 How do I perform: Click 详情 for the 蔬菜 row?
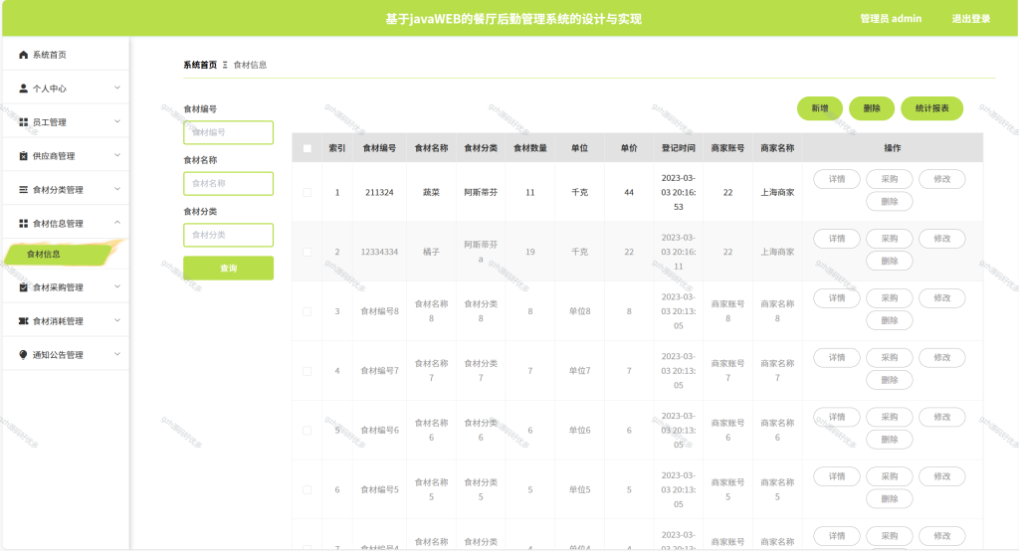coord(837,179)
